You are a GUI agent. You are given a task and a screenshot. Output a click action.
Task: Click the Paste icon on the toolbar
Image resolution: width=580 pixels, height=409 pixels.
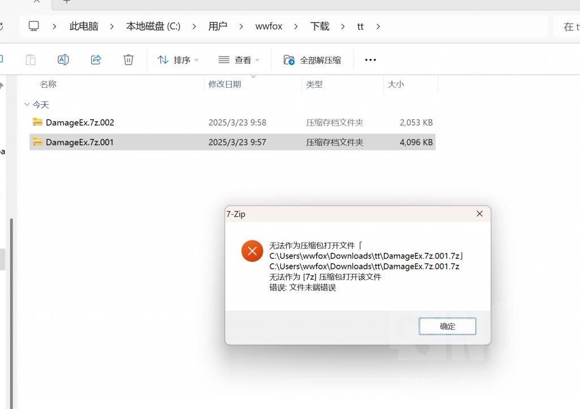31,59
